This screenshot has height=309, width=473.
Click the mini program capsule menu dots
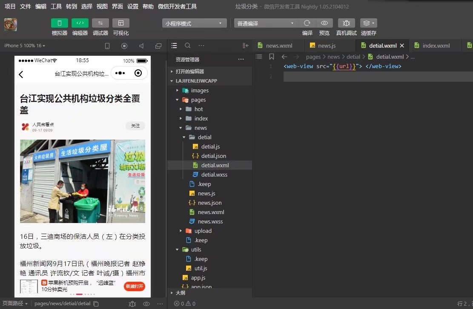click(x=120, y=73)
